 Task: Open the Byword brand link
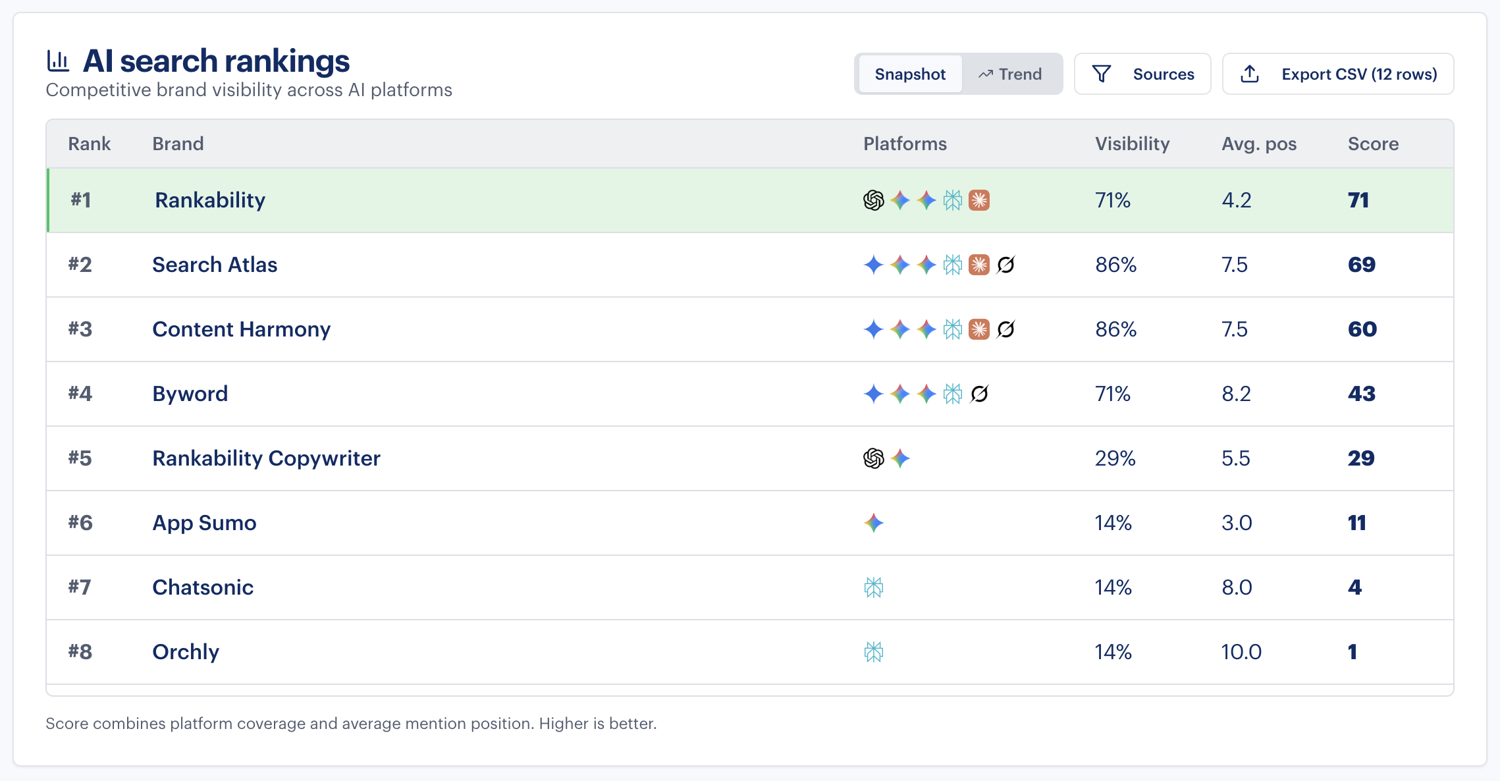190,394
